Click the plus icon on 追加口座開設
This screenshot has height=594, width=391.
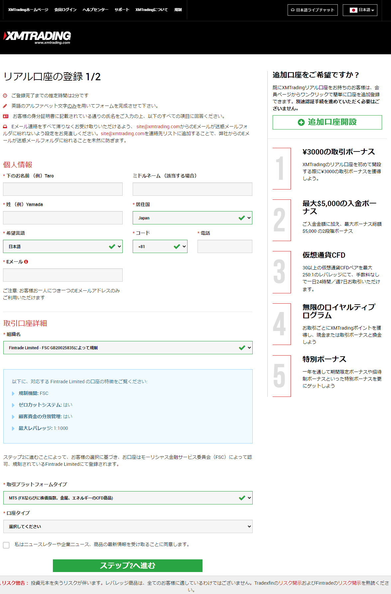click(301, 122)
